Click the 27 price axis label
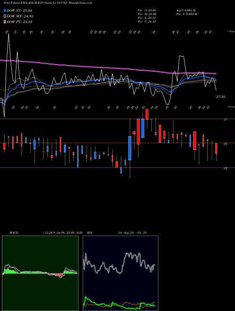Viewport: 235px width, 311px height. 225,120
